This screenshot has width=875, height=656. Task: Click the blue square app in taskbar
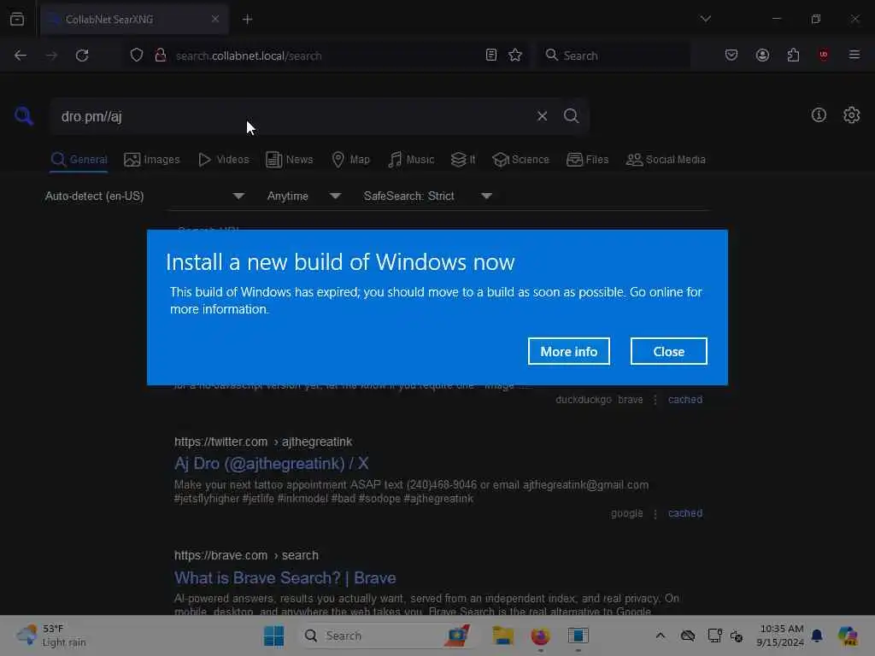coord(578,635)
